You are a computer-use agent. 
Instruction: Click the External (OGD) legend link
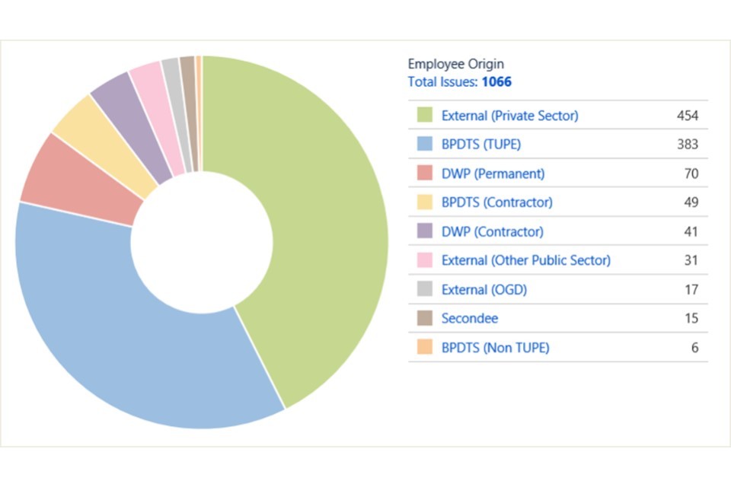point(484,289)
